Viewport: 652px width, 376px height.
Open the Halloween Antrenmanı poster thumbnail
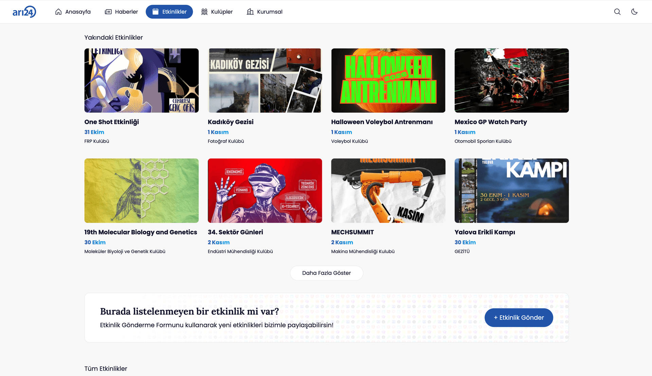pyautogui.click(x=388, y=80)
